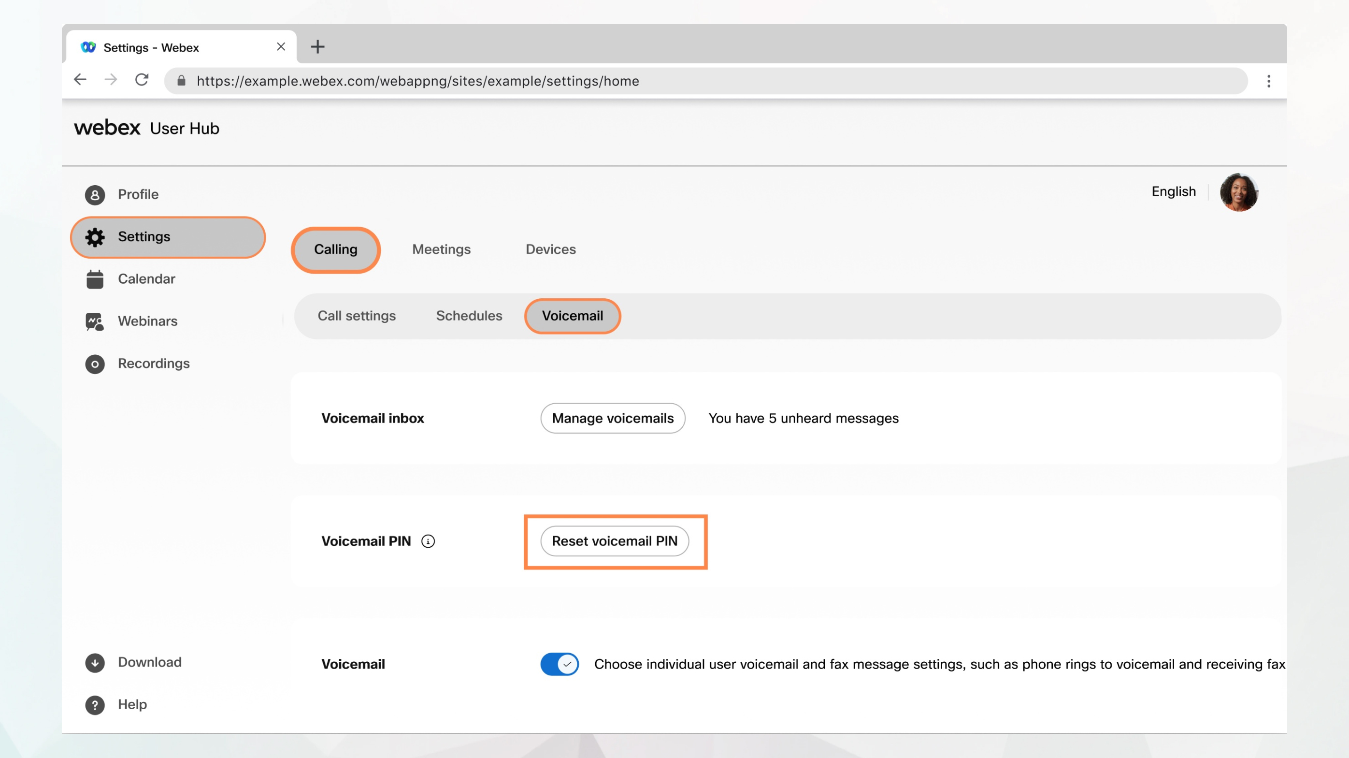
Task: Click Reset voicemail PIN button
Action: click(614, 540)
